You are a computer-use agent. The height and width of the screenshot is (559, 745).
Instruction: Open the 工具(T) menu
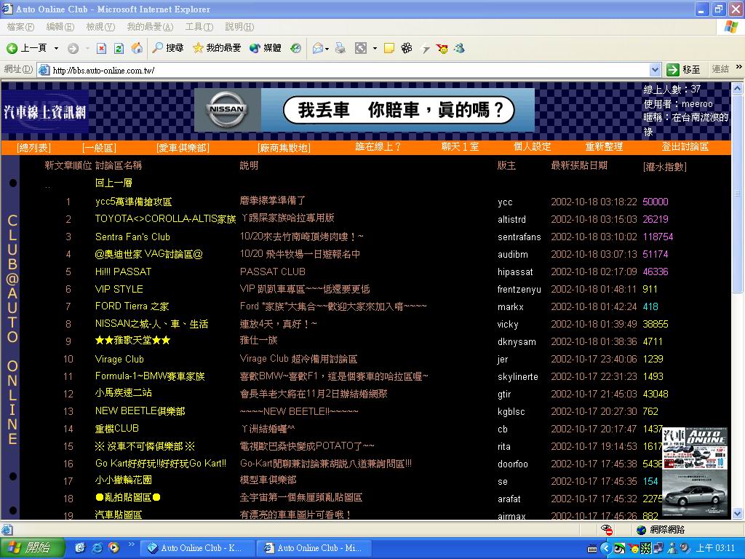(199, 27)
